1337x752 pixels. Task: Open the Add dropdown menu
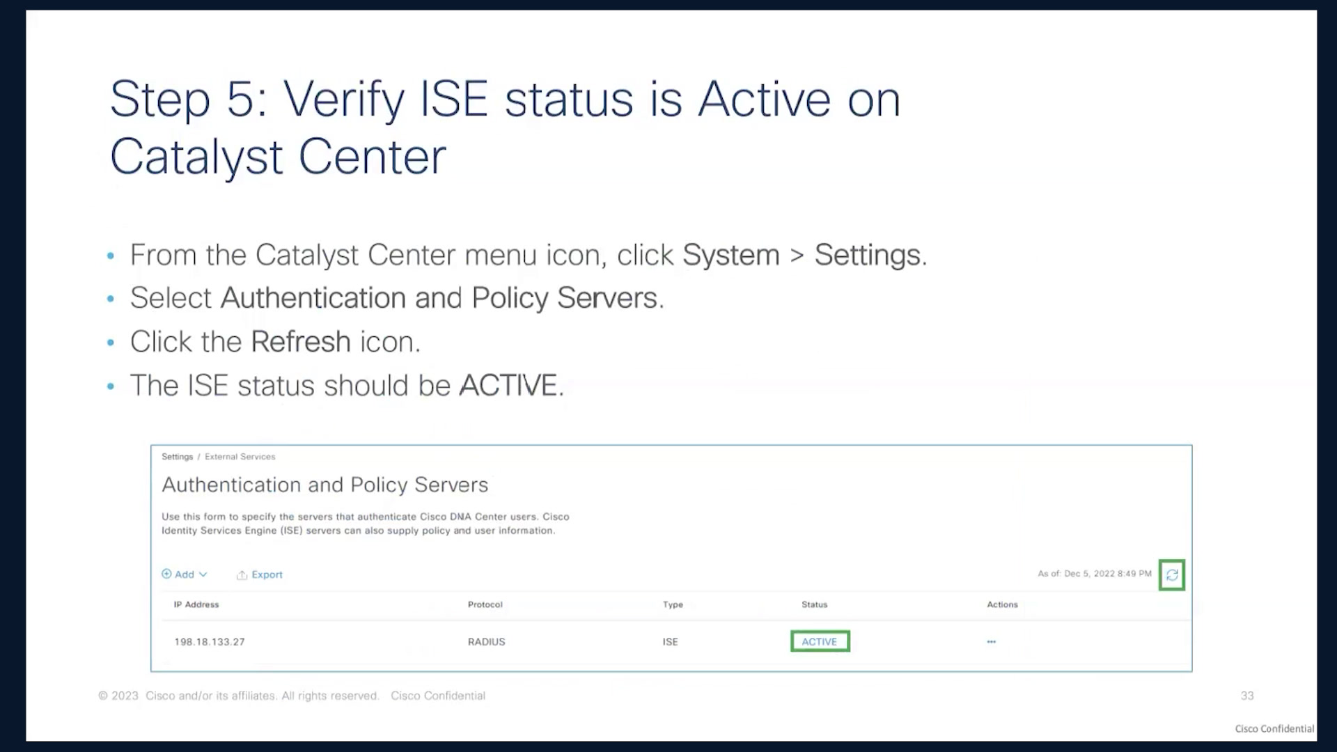tap(185, 574)
